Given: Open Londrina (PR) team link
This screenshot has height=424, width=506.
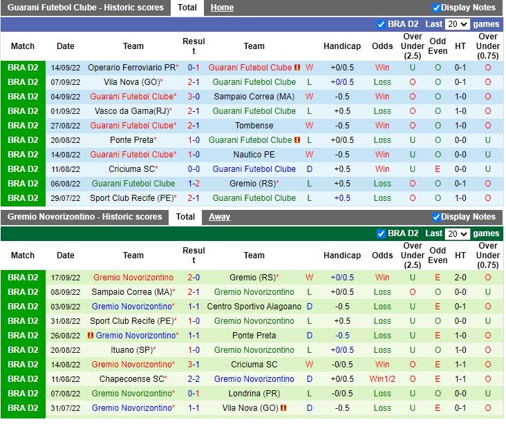Looking at the screenshot, I should click(254, 394).
